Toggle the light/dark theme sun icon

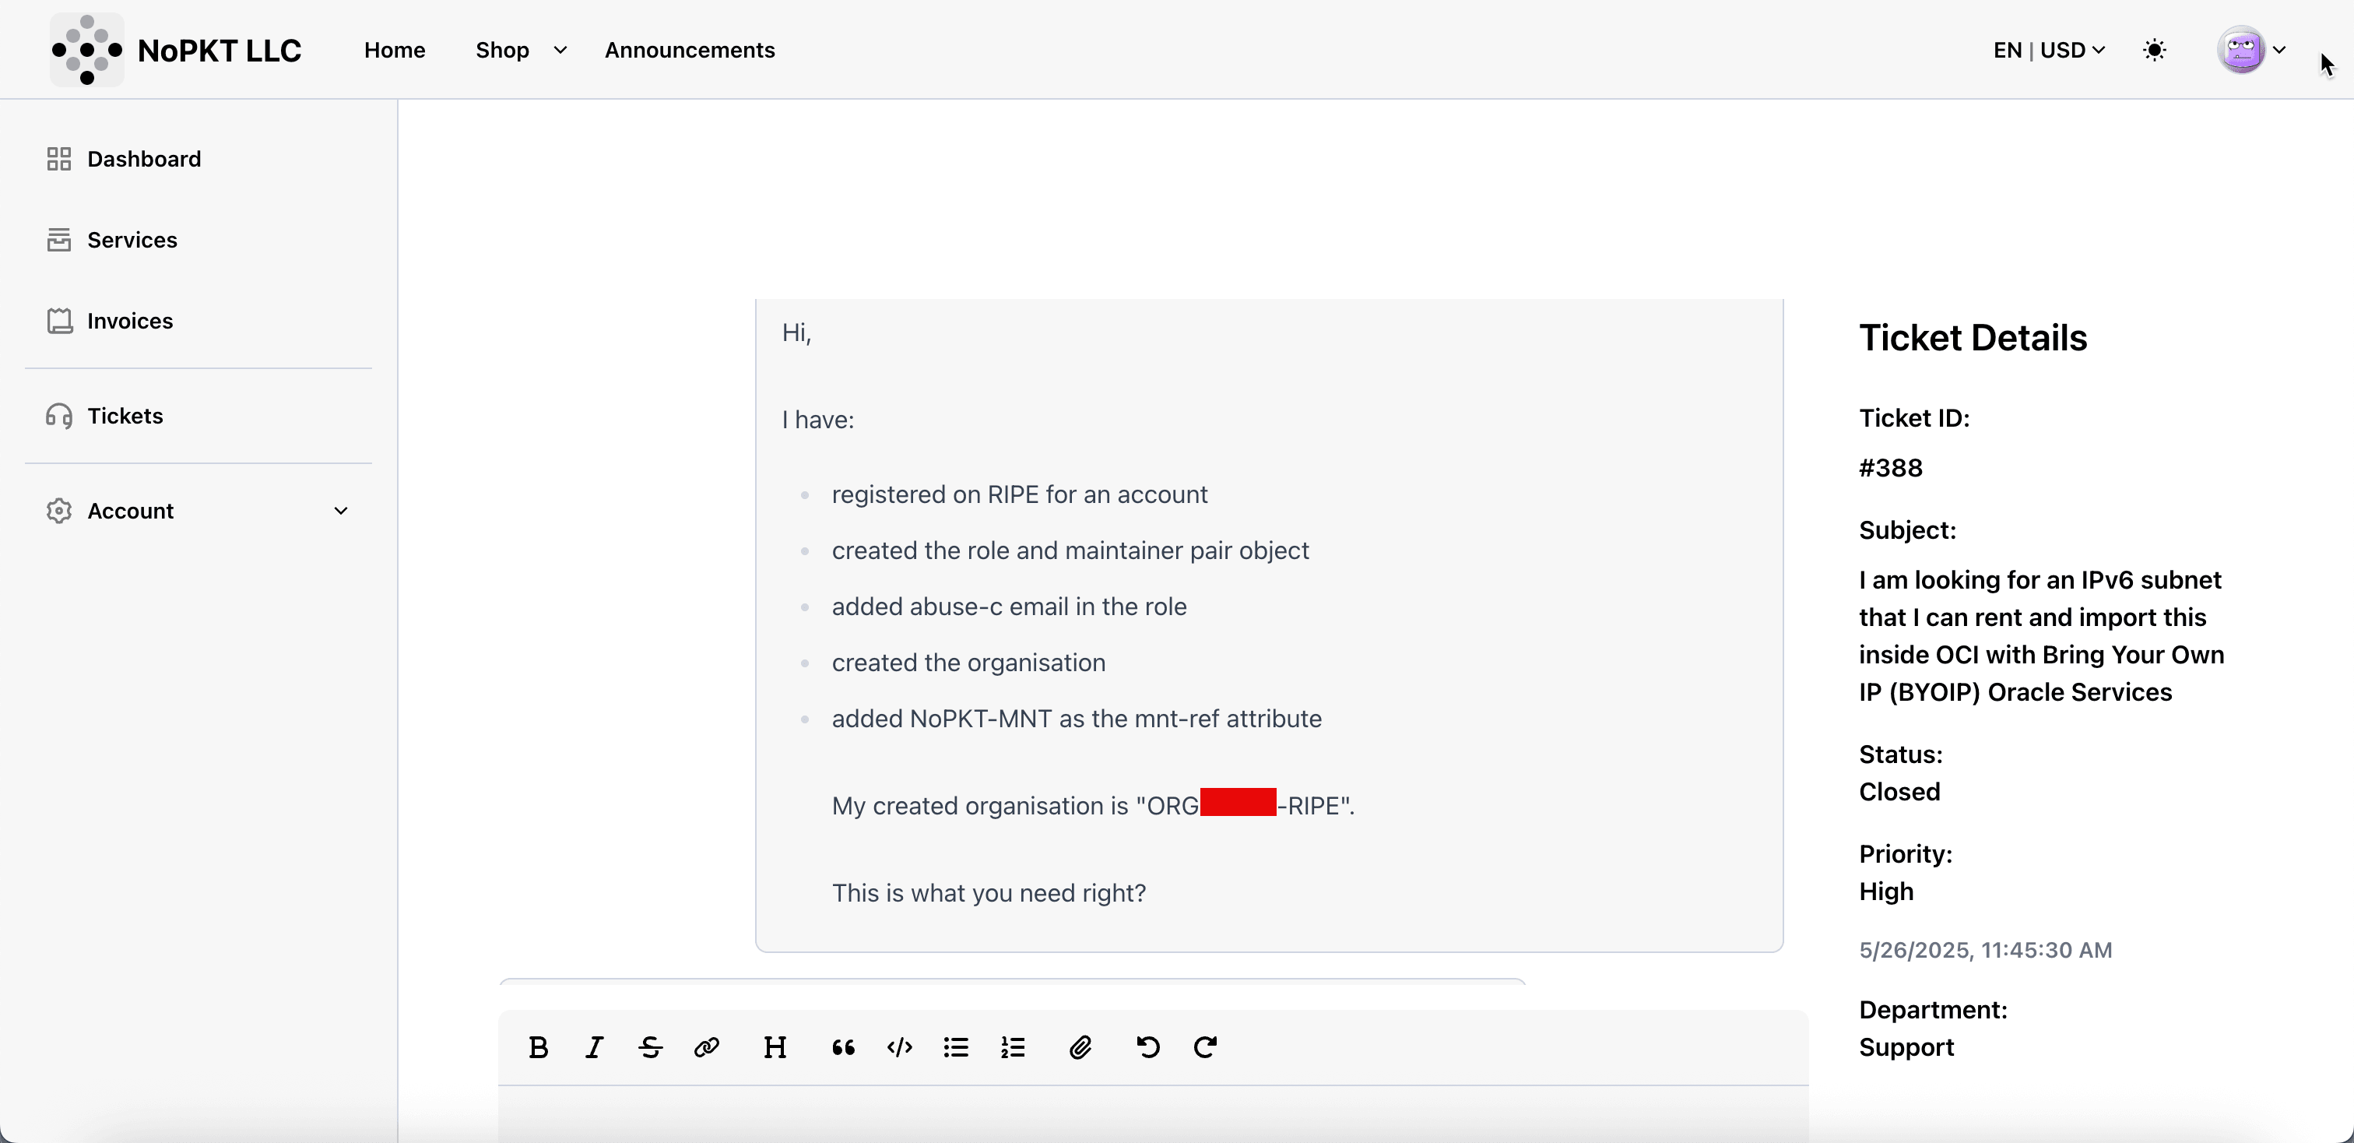2154,51
